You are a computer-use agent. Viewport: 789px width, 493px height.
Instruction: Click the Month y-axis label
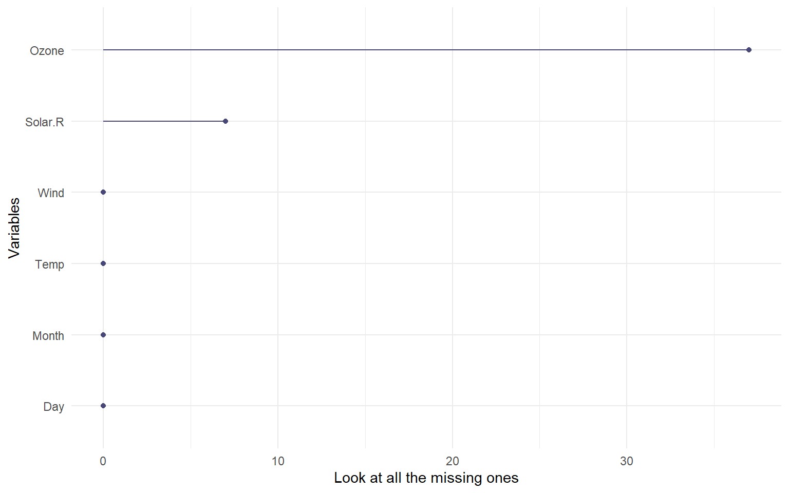[48, 336]
